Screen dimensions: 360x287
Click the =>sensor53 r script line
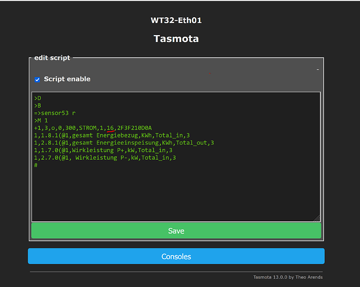click(x=55, y=113)
